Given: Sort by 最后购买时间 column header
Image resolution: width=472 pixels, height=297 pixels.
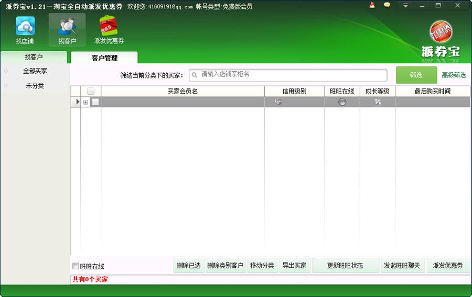Looking at the screenshot, I should click(x=433, y=91).
